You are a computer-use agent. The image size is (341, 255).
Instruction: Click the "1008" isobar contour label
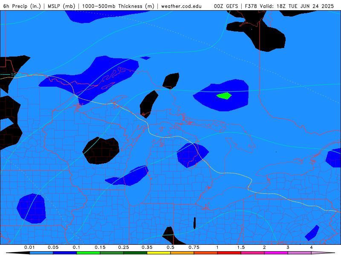pos(16,75)
